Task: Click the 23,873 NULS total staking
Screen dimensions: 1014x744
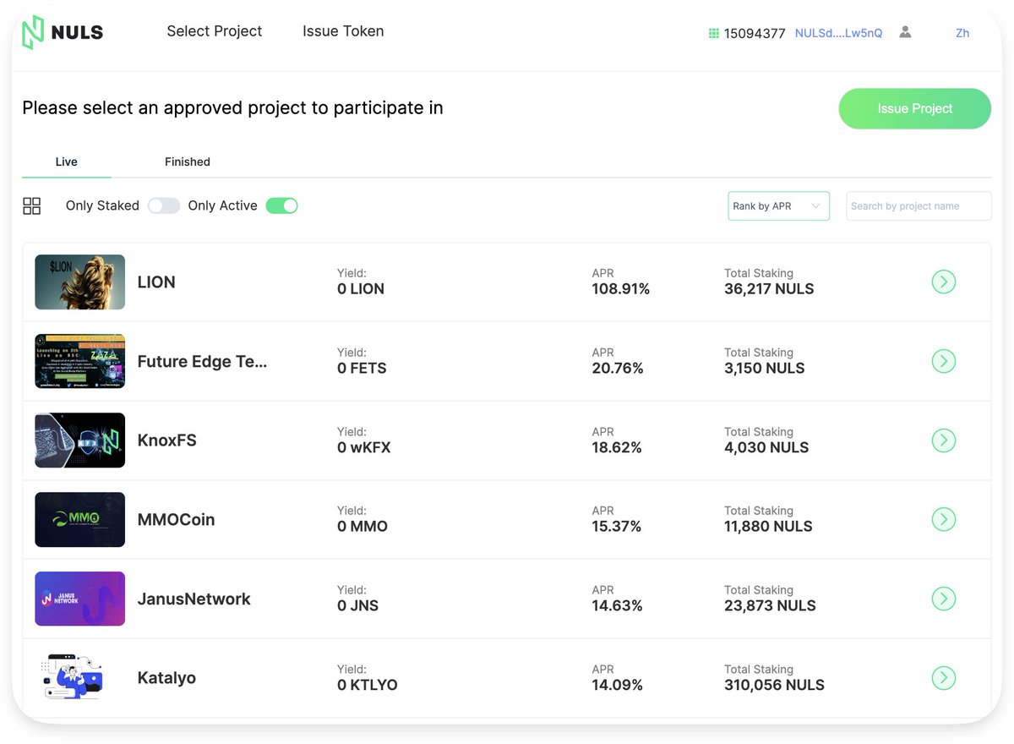Action: pos(770,606)
